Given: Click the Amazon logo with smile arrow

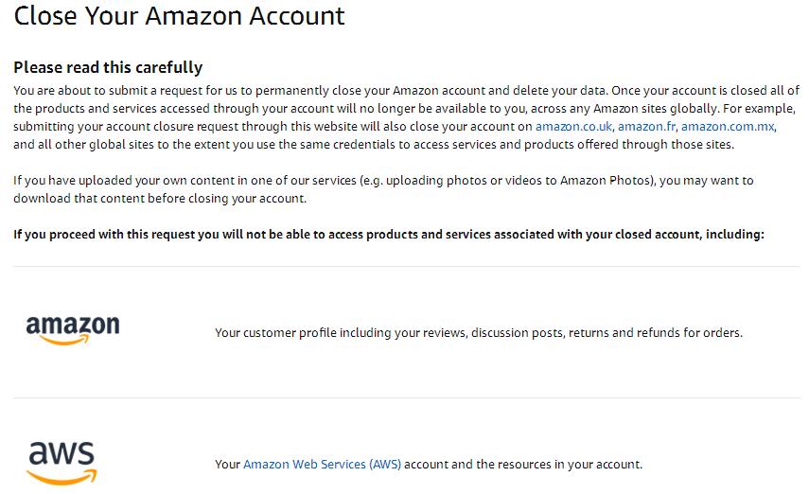Looking at the screenshot, I should click(73, 330).
